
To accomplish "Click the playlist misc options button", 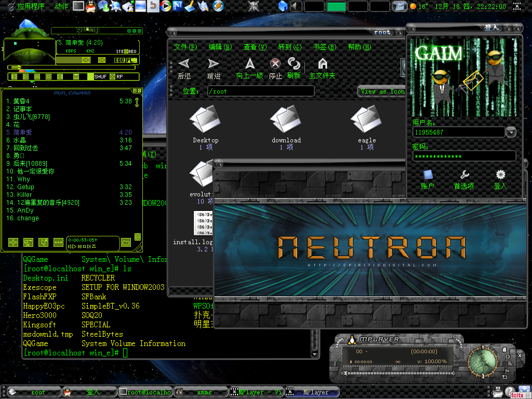I will coord(58,242).
